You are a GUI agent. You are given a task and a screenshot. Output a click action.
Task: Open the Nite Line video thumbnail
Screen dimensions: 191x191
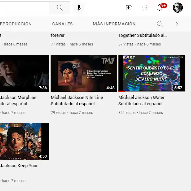click(84, 73)
